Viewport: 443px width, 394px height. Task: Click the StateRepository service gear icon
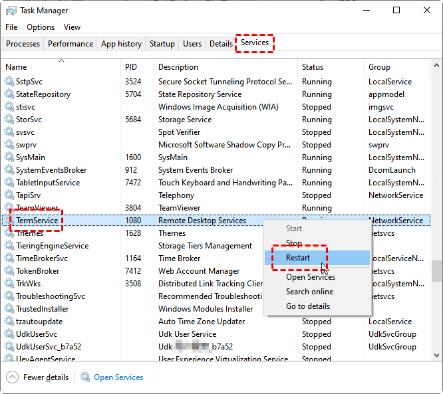click(9, 94)
